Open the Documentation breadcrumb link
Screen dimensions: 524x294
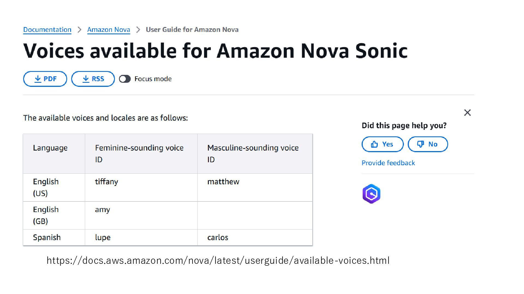pos(47,30)
